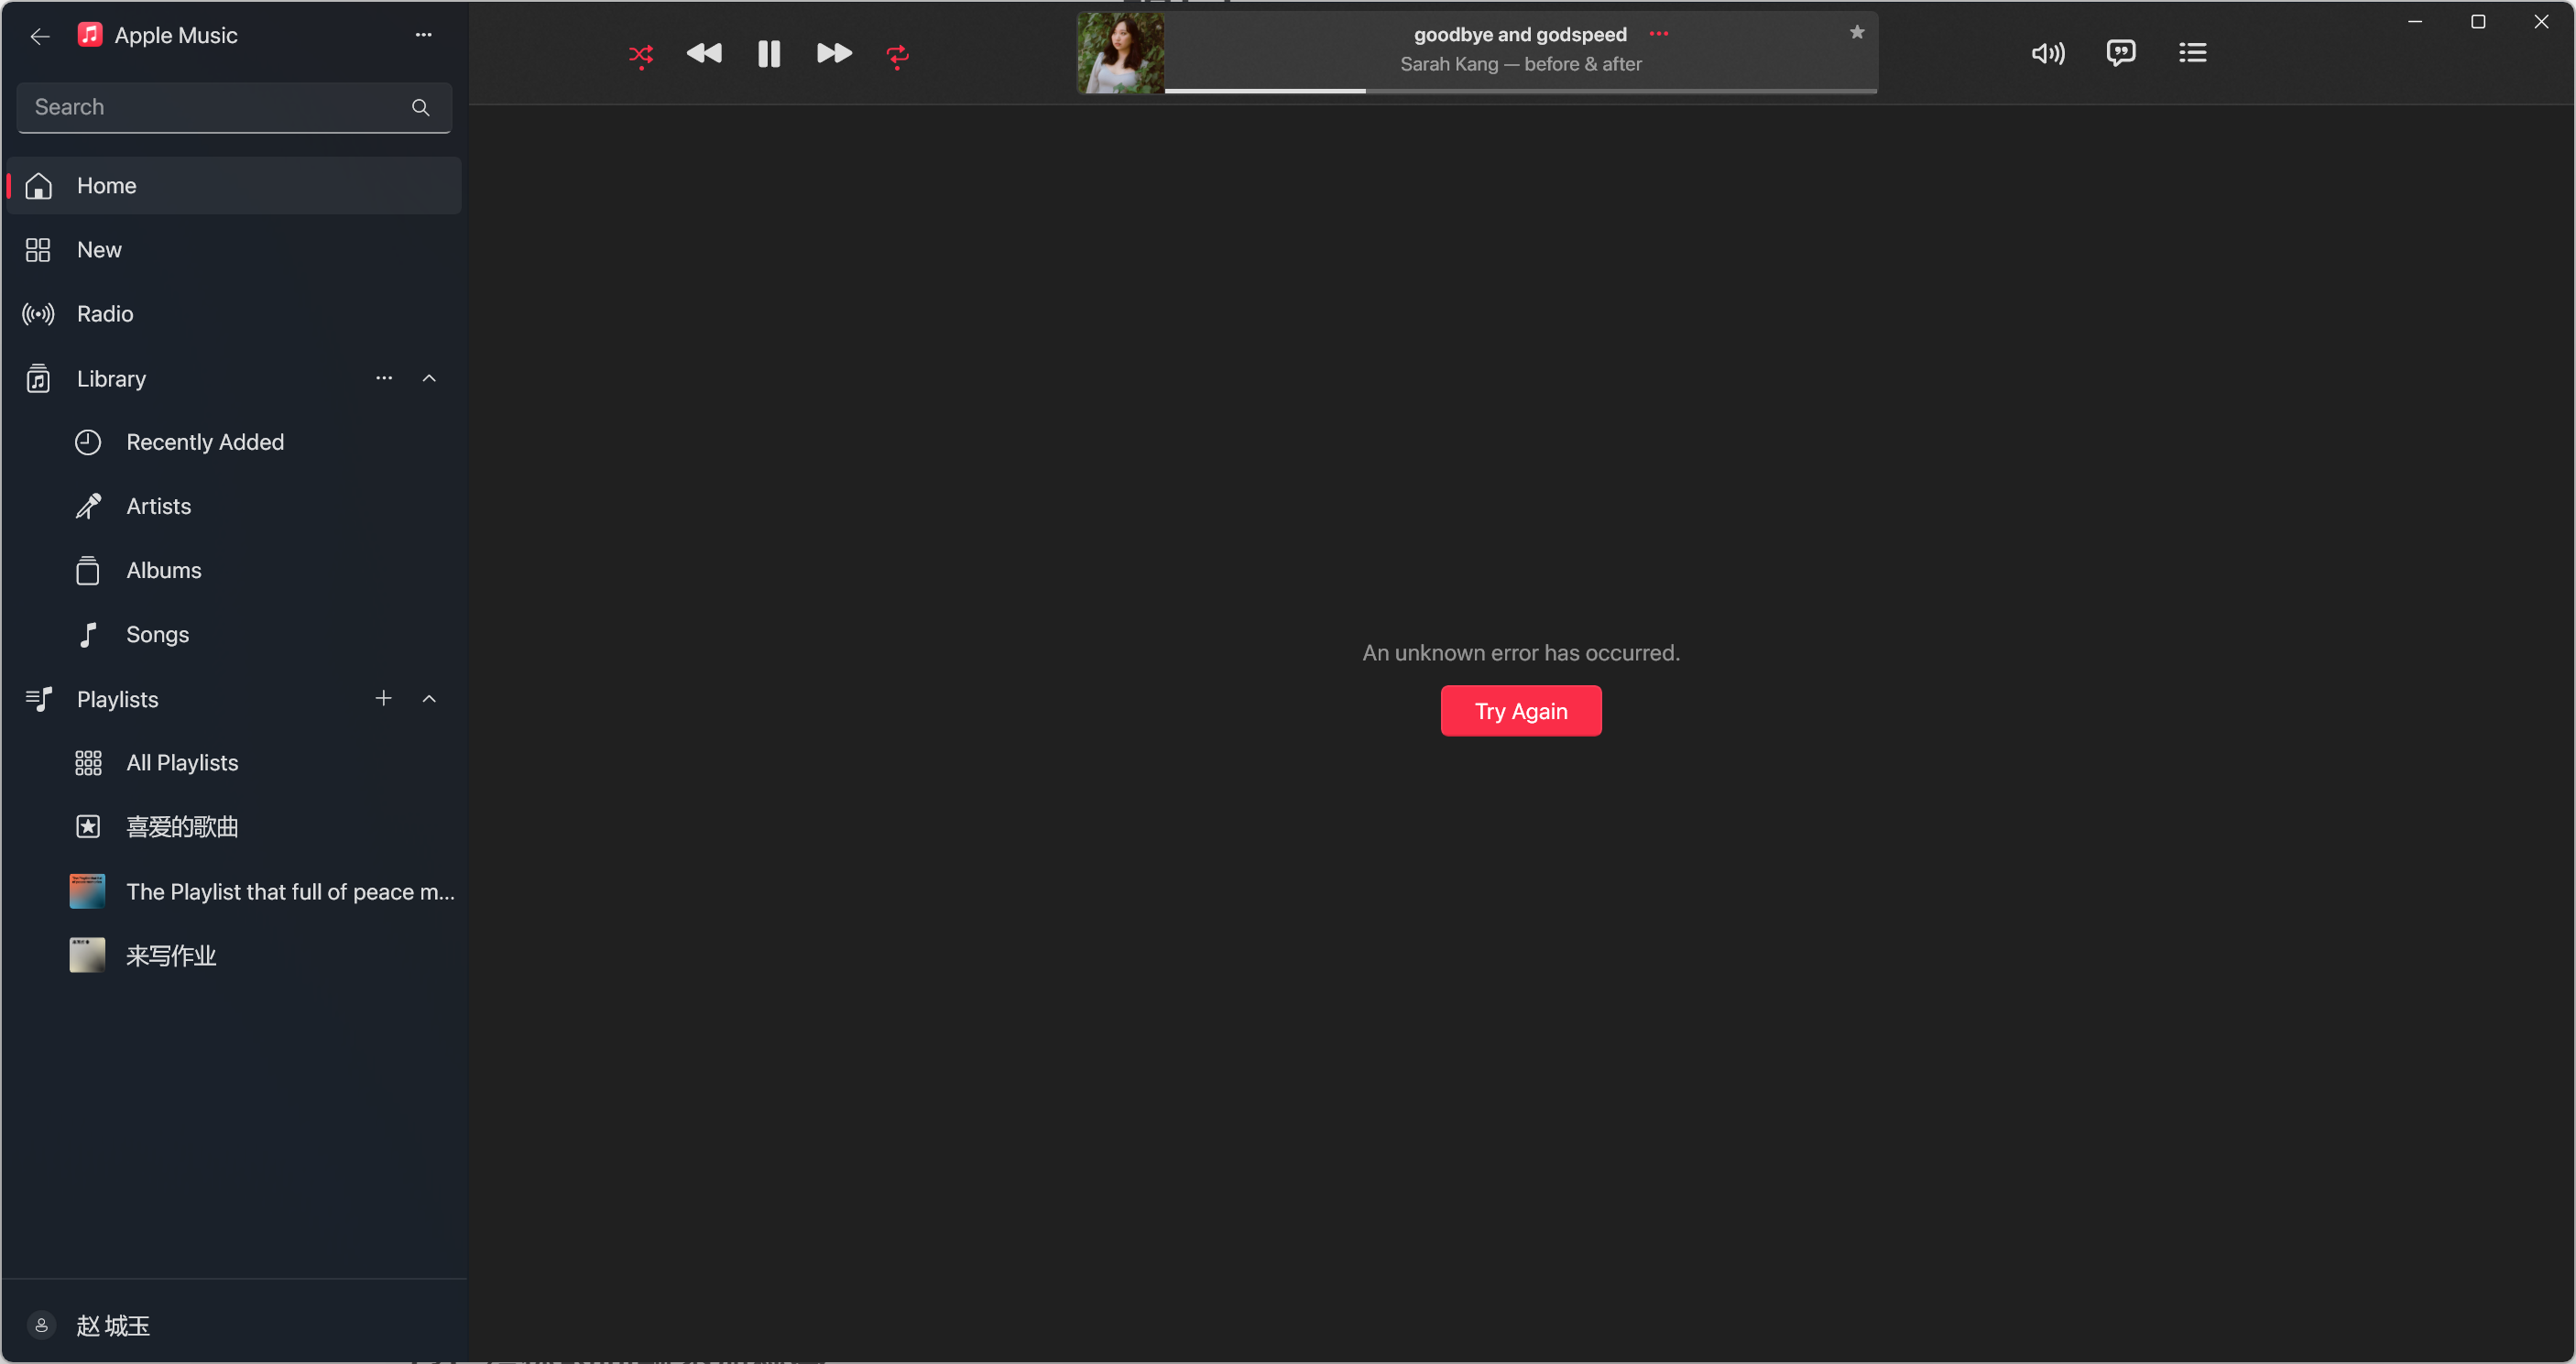Open the Radio page
Screen dimensions: 2576x1364
tap(104, 314)
